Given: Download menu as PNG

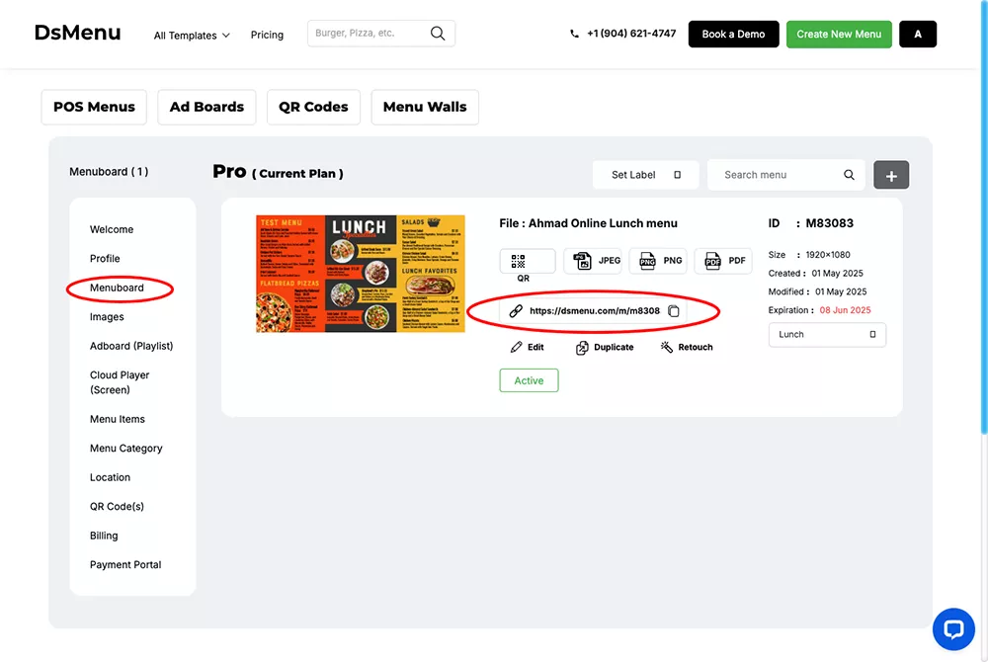Looking at the screenshot, I should click(x=661, y=261).
